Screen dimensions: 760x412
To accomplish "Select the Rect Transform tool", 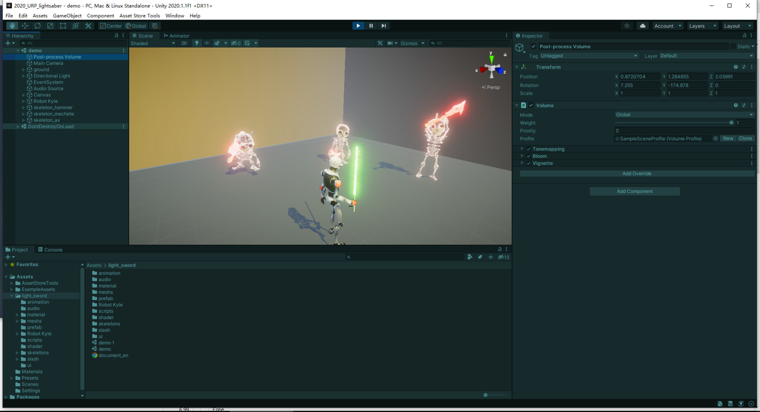I will 63,25.
